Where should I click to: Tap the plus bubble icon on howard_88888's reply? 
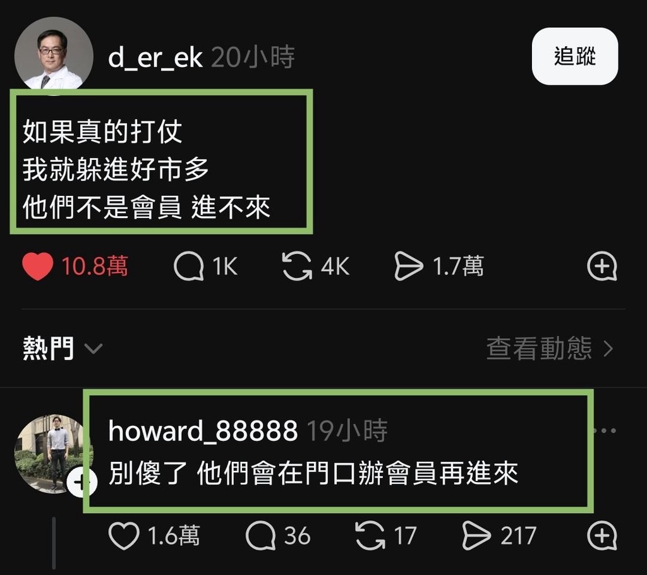click(x=602, y=535)
